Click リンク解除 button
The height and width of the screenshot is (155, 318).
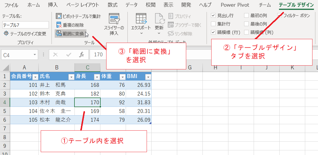180,34
